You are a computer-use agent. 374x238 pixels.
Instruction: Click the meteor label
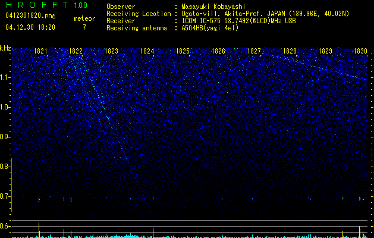[x=84, y=18]
